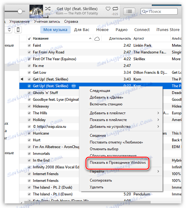The height and width of the screenshot is (208, 186).
Task: Focus the Поиск search field
Action: pos(159,12)
